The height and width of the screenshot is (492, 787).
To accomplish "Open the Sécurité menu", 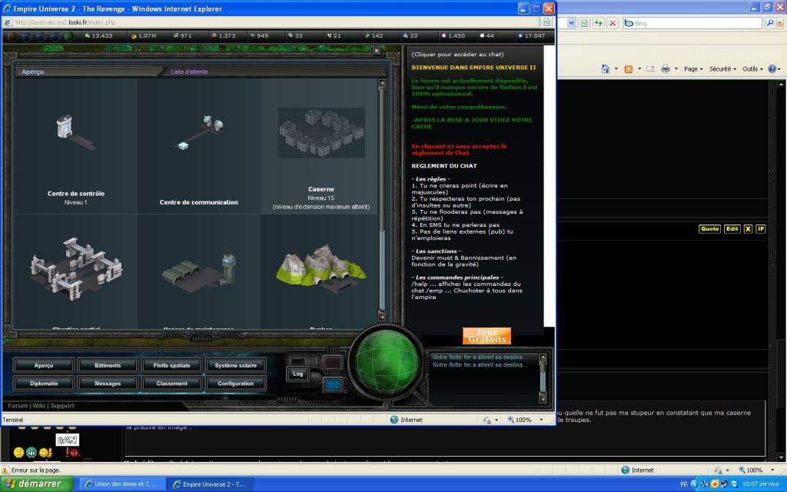I will (x=722, y=68).
